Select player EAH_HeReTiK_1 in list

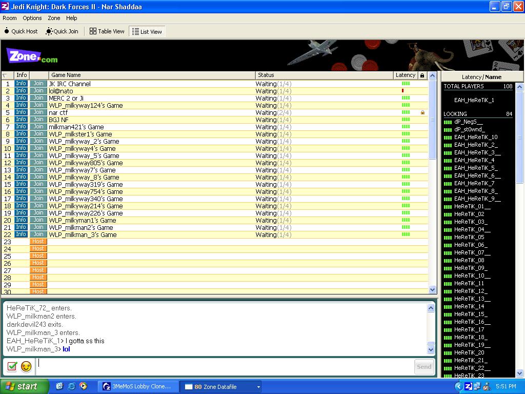(x=474, y=100)
